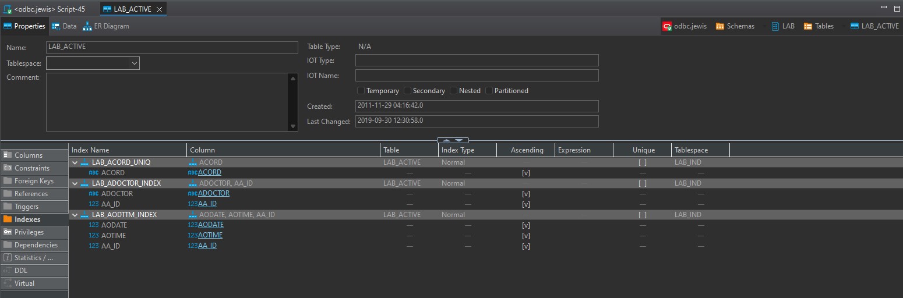Select the LAB_ACORD_UNIQ index icon
903x298 pixels.
(x=84, y=162)
